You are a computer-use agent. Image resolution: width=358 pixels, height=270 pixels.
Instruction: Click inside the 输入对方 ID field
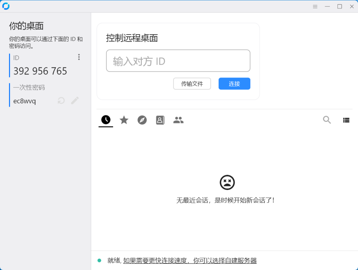tap(178, 61)
